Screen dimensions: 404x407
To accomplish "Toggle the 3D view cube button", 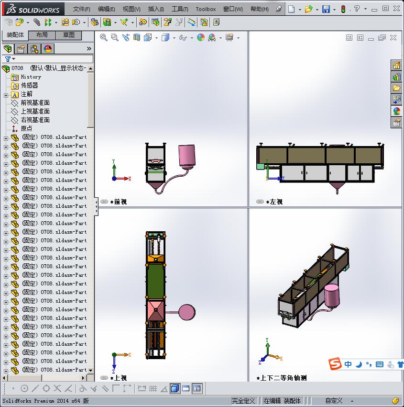I will (x=175, y=389).
